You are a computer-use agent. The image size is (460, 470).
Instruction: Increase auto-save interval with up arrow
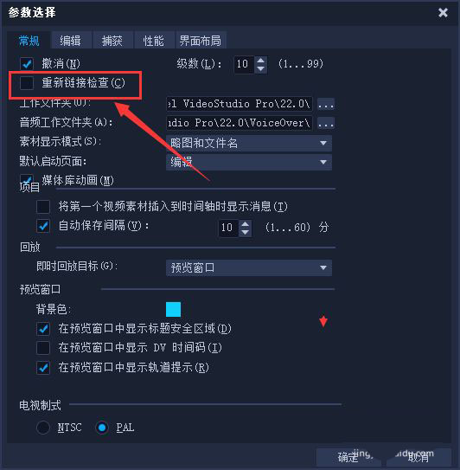pyautogui.click(x=245, y=224)
